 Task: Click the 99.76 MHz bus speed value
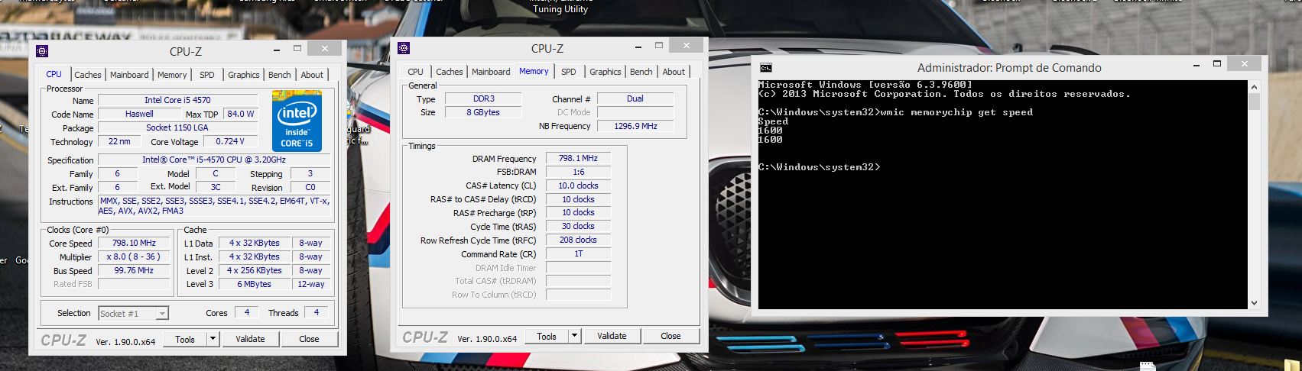click(134, 270)
